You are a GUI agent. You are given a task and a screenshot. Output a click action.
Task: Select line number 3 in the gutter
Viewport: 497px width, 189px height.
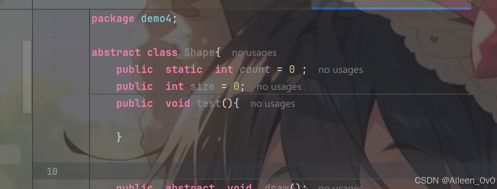[x=54, y=52]
